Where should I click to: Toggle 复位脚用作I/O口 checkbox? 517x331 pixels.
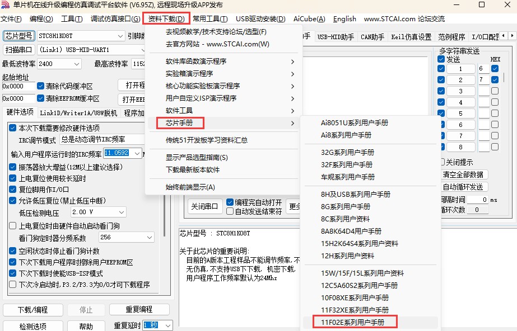12,190
